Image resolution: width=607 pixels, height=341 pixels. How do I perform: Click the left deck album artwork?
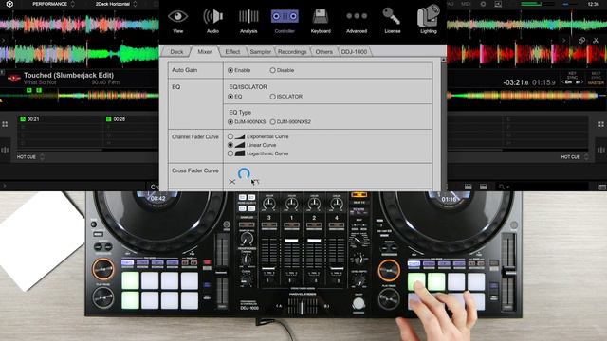(14, 79)
